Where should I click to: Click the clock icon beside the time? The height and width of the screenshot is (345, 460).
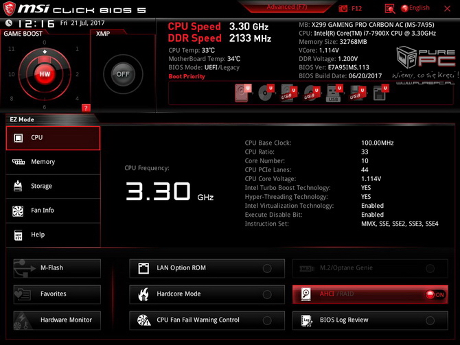pyautogui.click(x=9, y=23)
